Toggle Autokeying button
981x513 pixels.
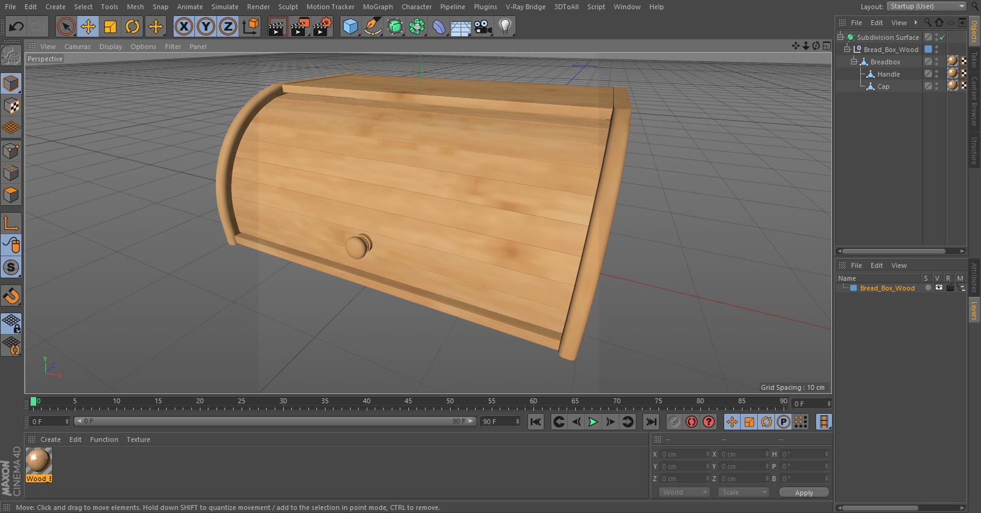click(x=692, y=422)
